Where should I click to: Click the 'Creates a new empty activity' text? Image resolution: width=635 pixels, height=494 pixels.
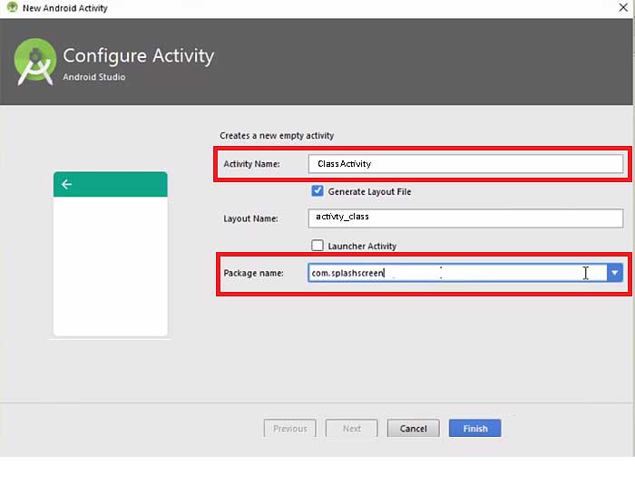[277, 136]
